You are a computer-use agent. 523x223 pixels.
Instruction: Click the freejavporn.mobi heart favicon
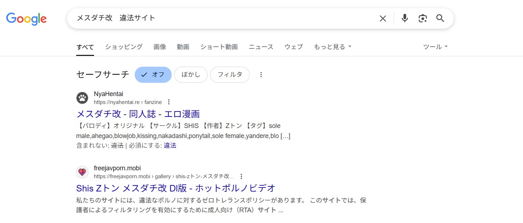[82, 172]
